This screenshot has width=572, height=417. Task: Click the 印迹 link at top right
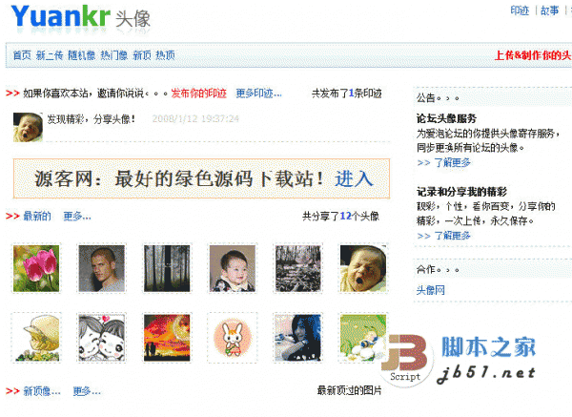click(520, 10)
